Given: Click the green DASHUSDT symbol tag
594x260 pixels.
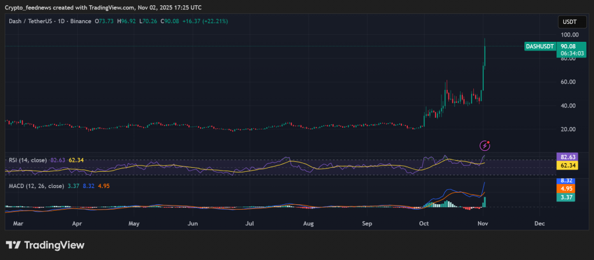Looking at the screenshot, I should (x=540, y=46).
